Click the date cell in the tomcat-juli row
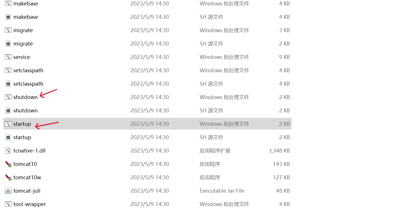This screenshot has width=395, height=210. coord(150,191)
